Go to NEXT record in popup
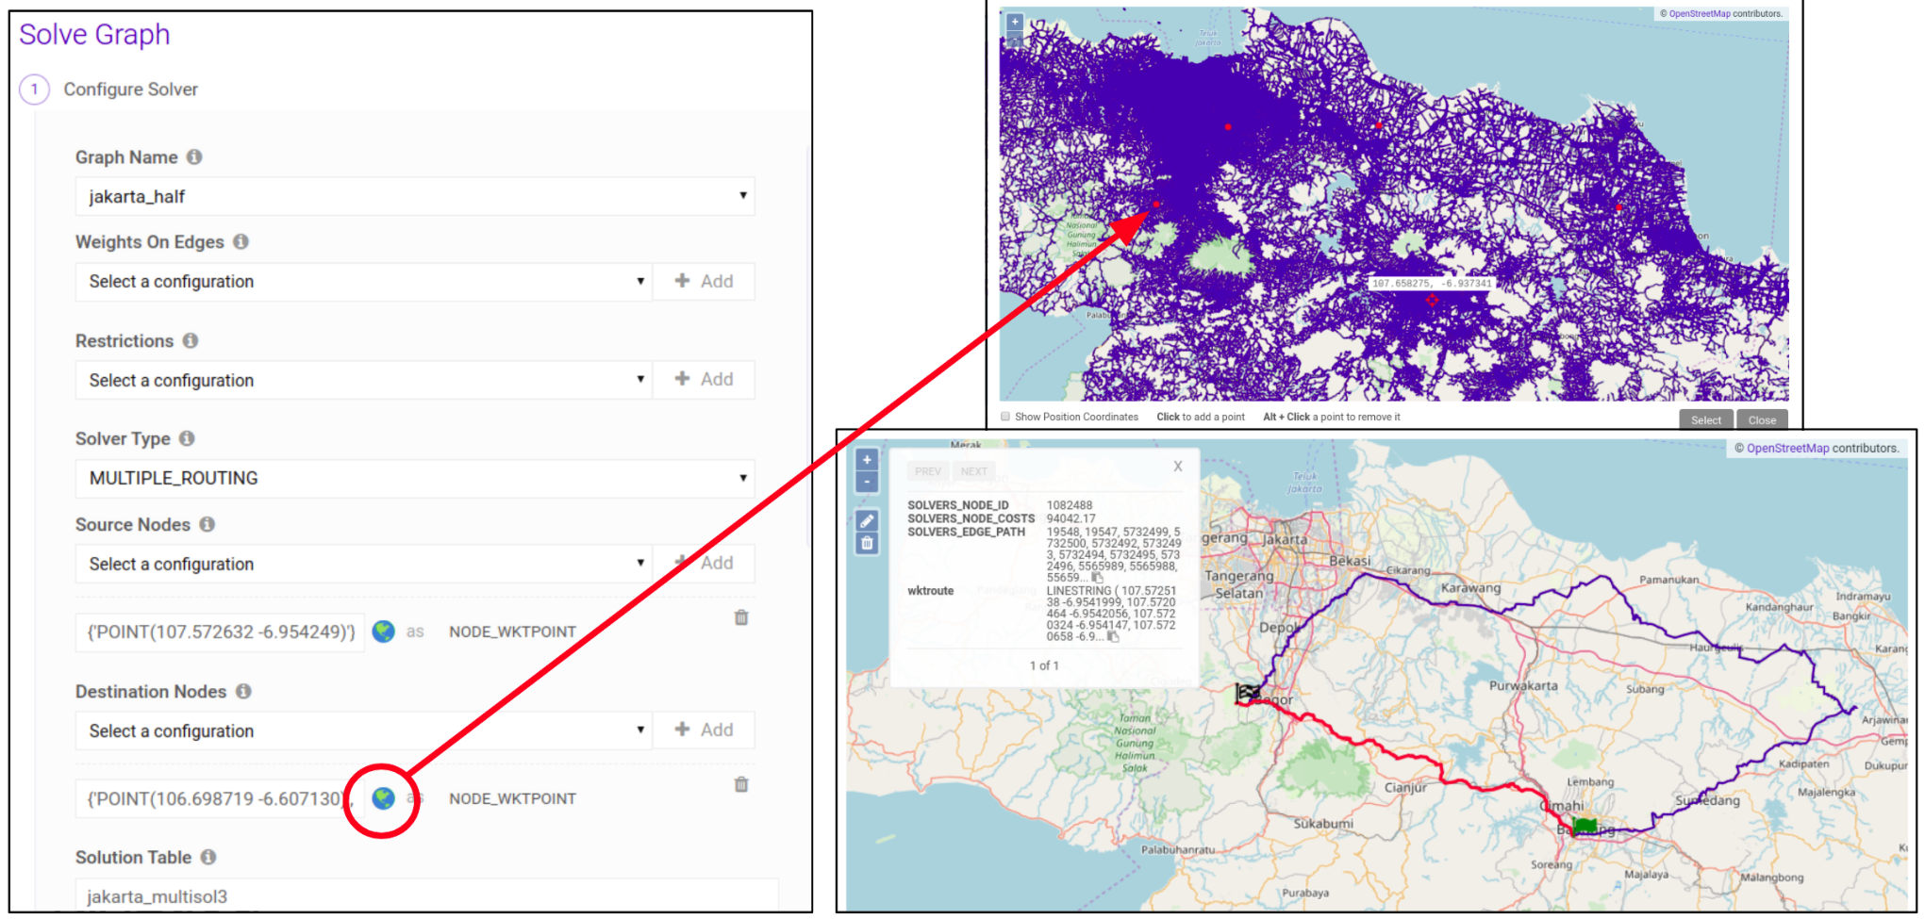Screen dimensions: 1925x919 [x=974, y=471]
